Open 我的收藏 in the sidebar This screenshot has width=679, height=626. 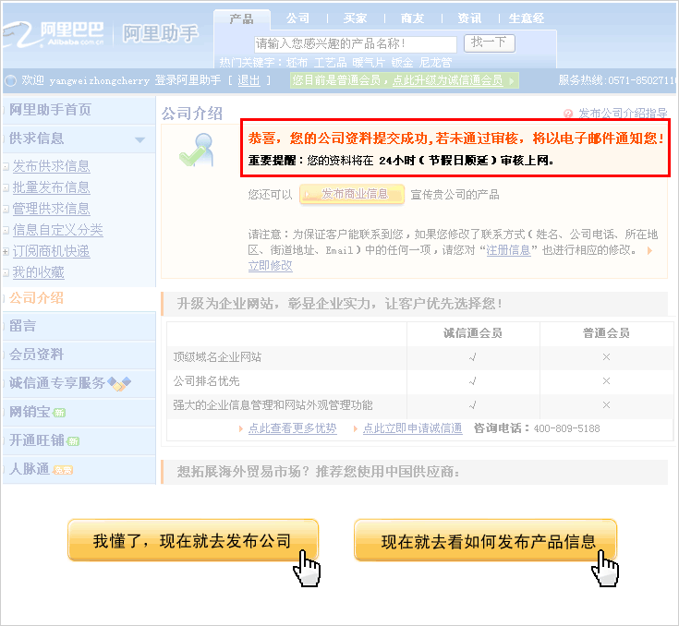pyautogui.click(x=38, y=272)
